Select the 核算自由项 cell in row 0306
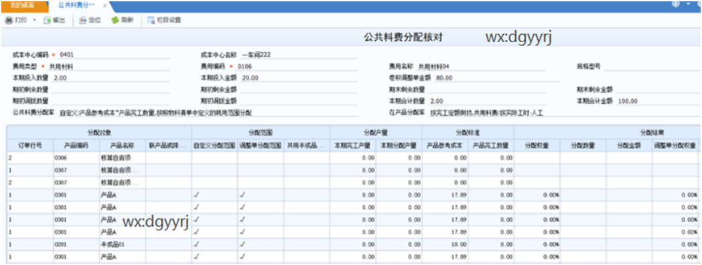Viewport: 702px width, 265px height. (122, 158)
